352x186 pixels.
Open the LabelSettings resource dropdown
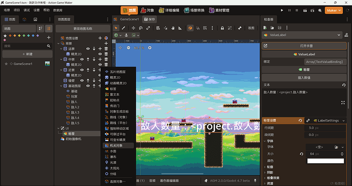coord(343,121)
